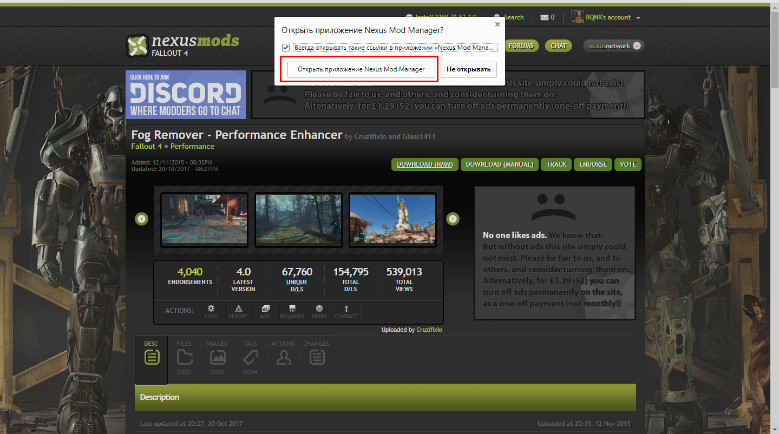This screenshot has width=779, height=434.
Task: Click the Nexus Mods logo
Action: click(x=182, y=45)
